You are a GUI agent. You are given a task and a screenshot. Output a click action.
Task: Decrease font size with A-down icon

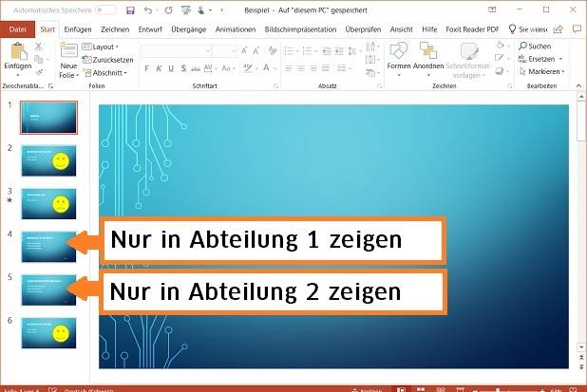pyautogui.click(x=256, y=51)
